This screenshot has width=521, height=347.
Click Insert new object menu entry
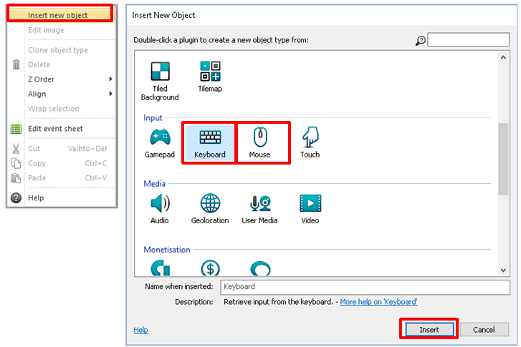[58, 15]
